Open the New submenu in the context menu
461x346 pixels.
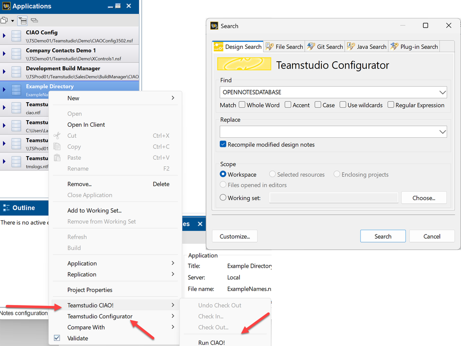115,98
